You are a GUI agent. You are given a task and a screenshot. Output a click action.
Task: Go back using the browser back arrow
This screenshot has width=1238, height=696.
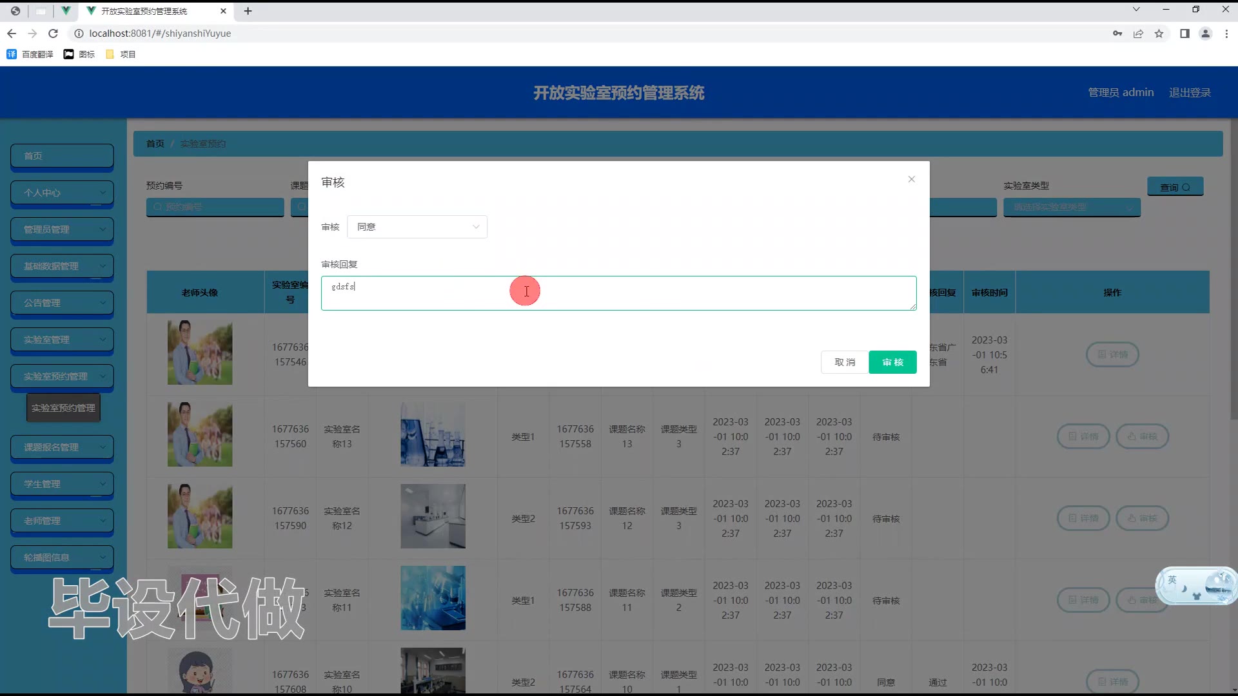tap(12, 34)
